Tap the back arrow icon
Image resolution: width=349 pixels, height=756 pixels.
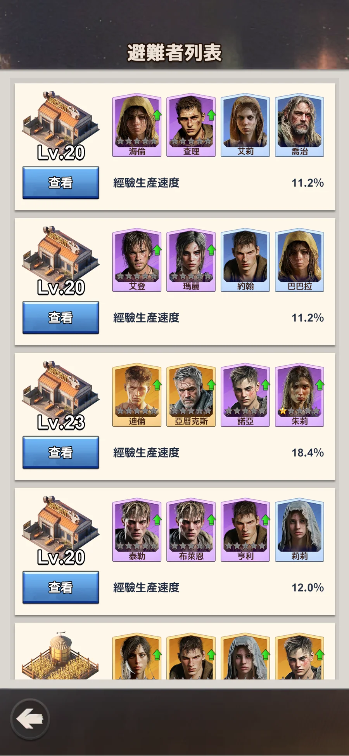pyautogui.click(x=30, y=719)
